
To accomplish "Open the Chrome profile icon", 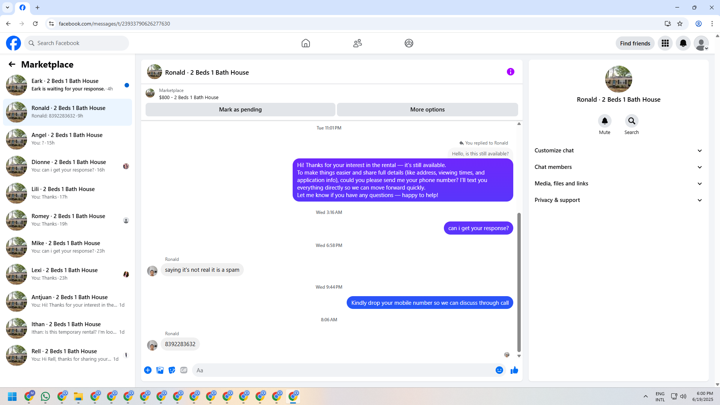I will coord(699,24).
